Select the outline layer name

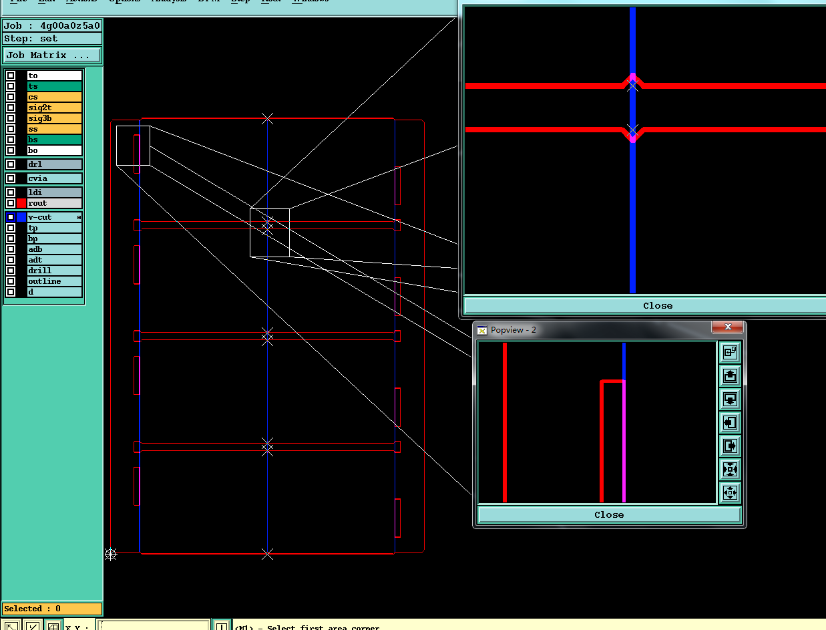click(x=55, y=281)
